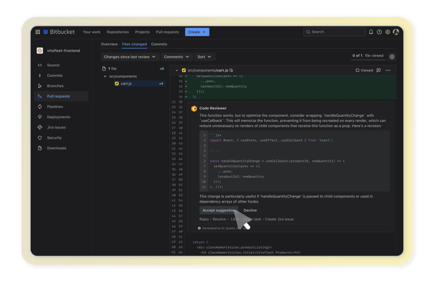Click the Source sidebar icon
This screenshot has width=434, height=282.
click(x=40, y=66)
